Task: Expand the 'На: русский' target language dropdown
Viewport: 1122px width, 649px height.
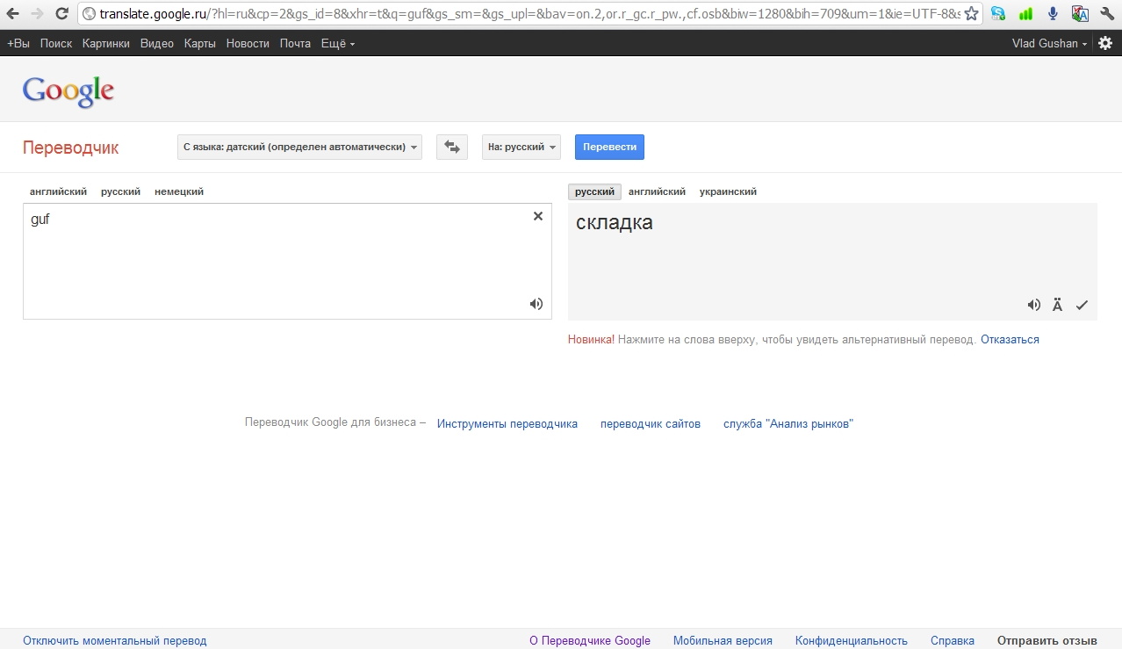Action: point(521,147)
